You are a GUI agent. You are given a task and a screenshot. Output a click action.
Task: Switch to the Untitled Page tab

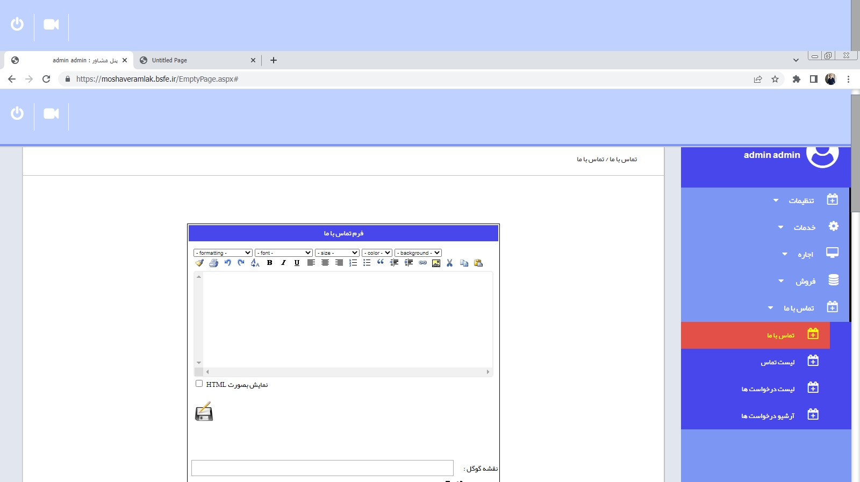[x=197, y=60]
